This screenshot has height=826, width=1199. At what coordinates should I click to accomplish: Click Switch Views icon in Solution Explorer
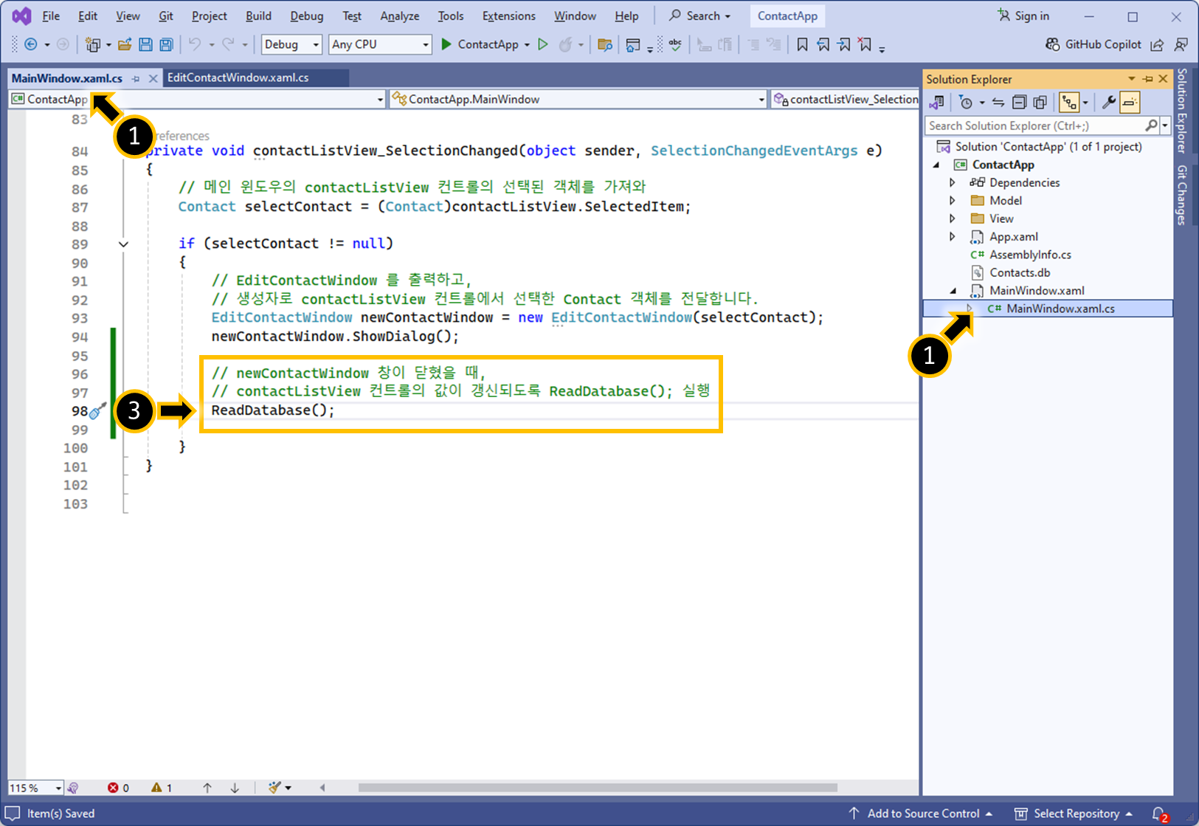tap(937, 103)
